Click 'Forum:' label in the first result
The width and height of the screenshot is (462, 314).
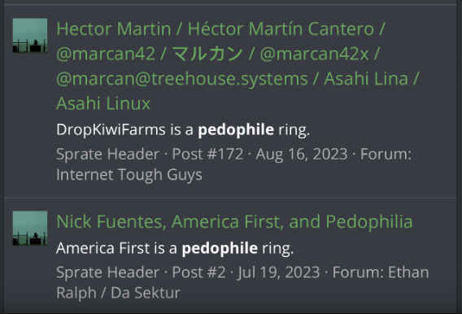tap(386, 154)
